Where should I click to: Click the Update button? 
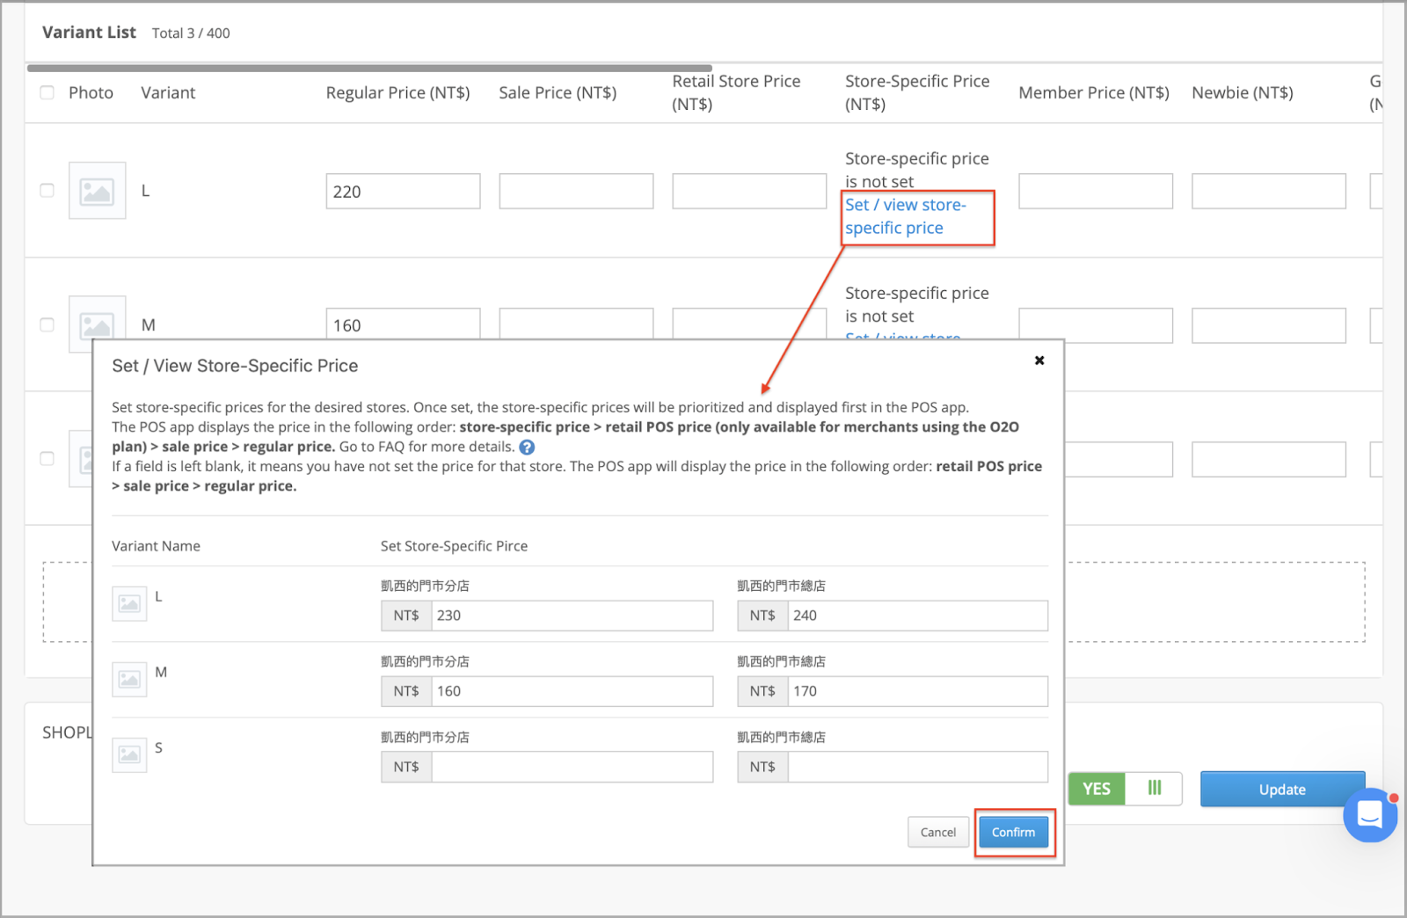[x=1282, y=789]
